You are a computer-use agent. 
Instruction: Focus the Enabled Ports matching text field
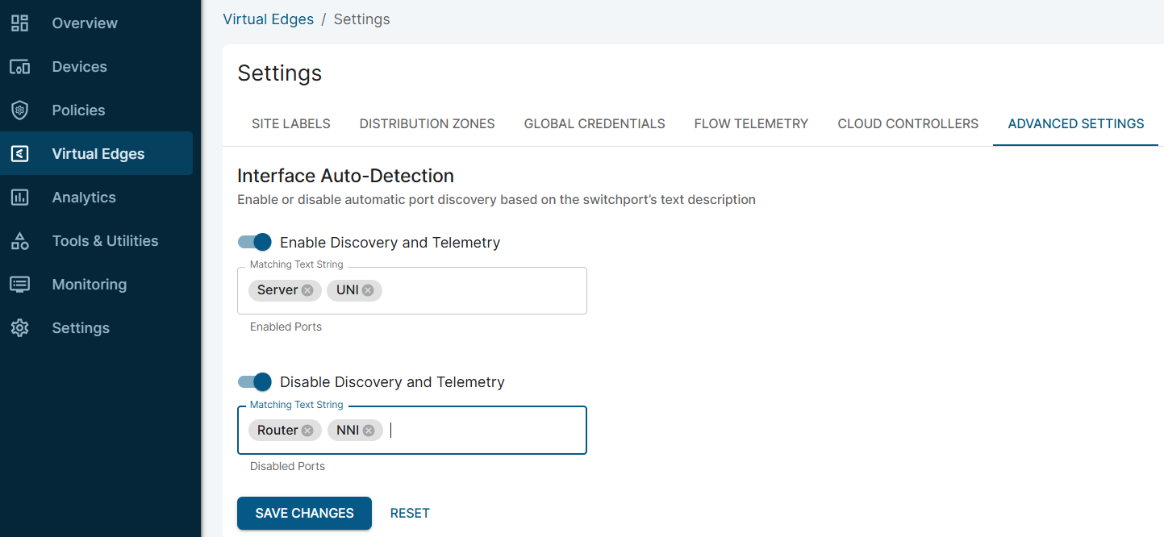[x=412, y=290]
